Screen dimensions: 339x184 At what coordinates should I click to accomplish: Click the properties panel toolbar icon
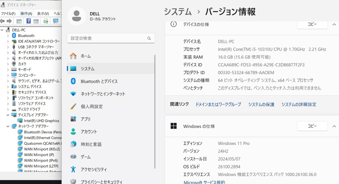pos(36,21)
